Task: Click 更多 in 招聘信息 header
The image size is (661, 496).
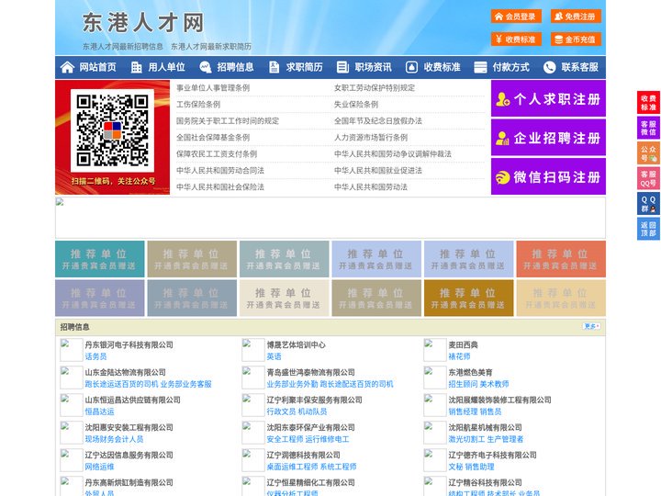Action: click(x=591, y=326)
